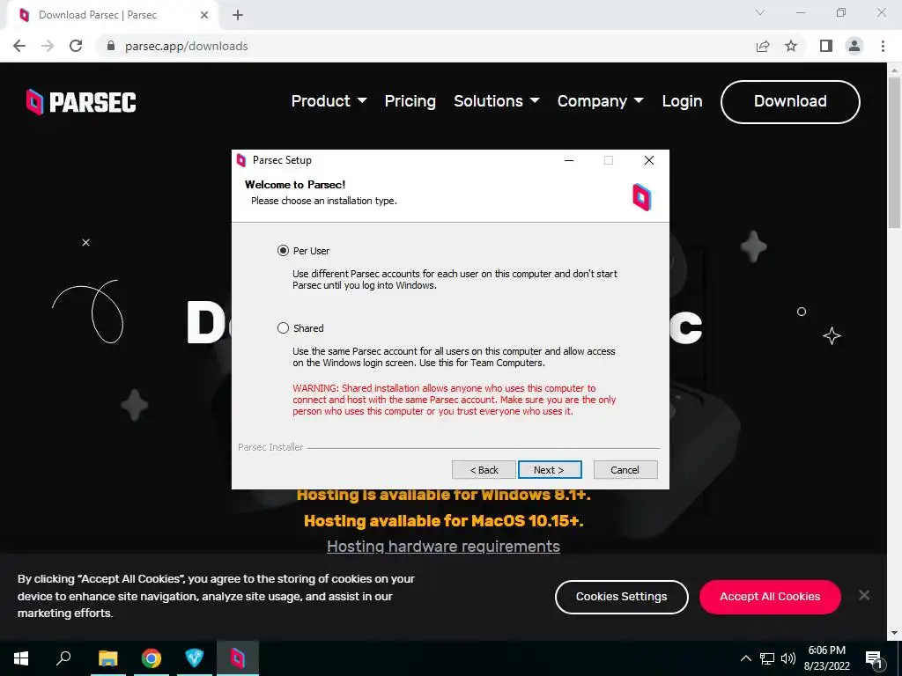Open a new browser tab

click(238, 15)
